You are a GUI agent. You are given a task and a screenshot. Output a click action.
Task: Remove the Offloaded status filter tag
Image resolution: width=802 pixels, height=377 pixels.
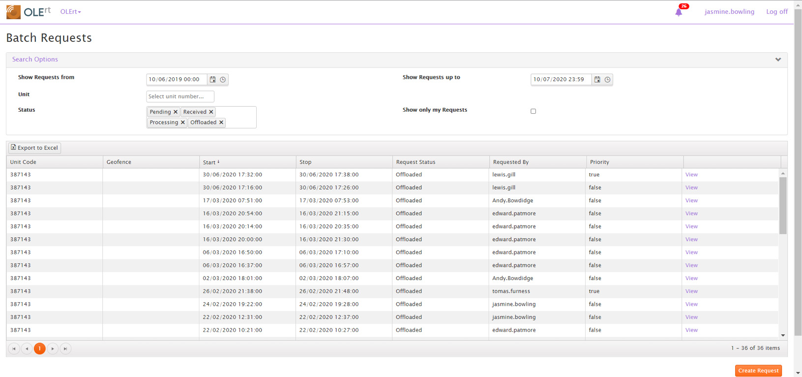pos(221,123)
